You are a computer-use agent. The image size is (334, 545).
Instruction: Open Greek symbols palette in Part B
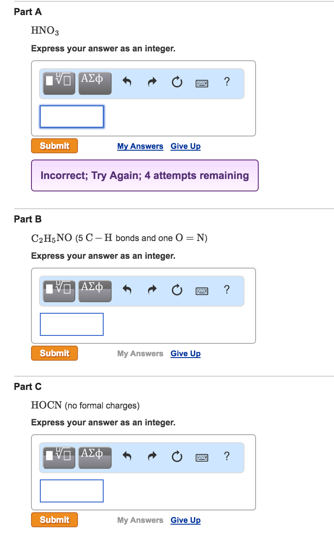click(x=95, y=290)
